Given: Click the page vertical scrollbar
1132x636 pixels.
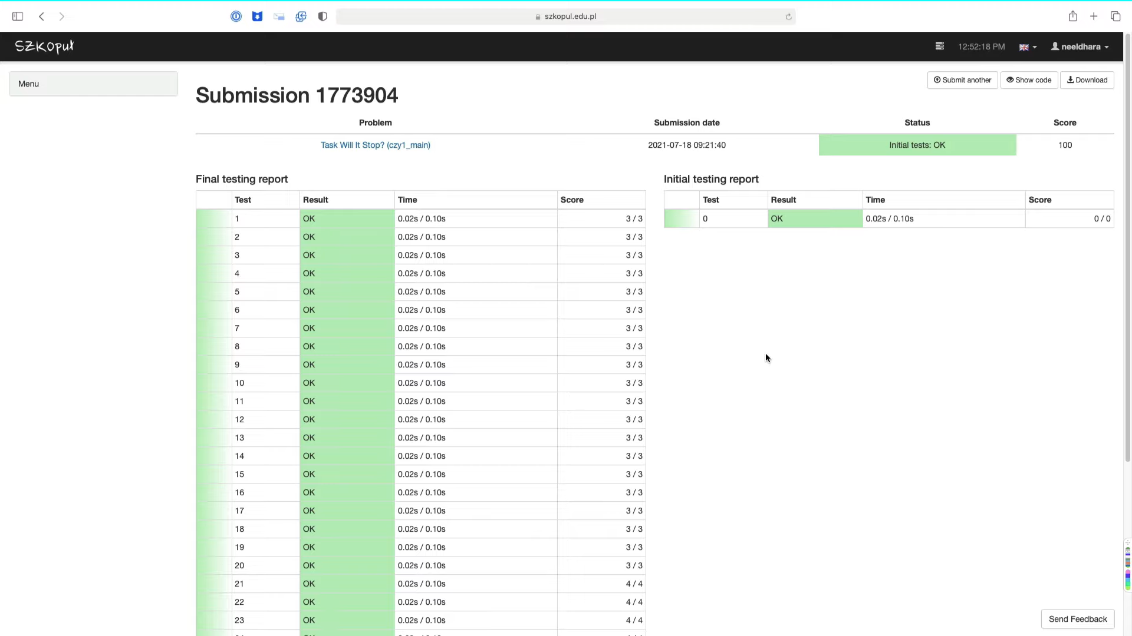Looking at the screenshot, I should (x=1127, y=247).
